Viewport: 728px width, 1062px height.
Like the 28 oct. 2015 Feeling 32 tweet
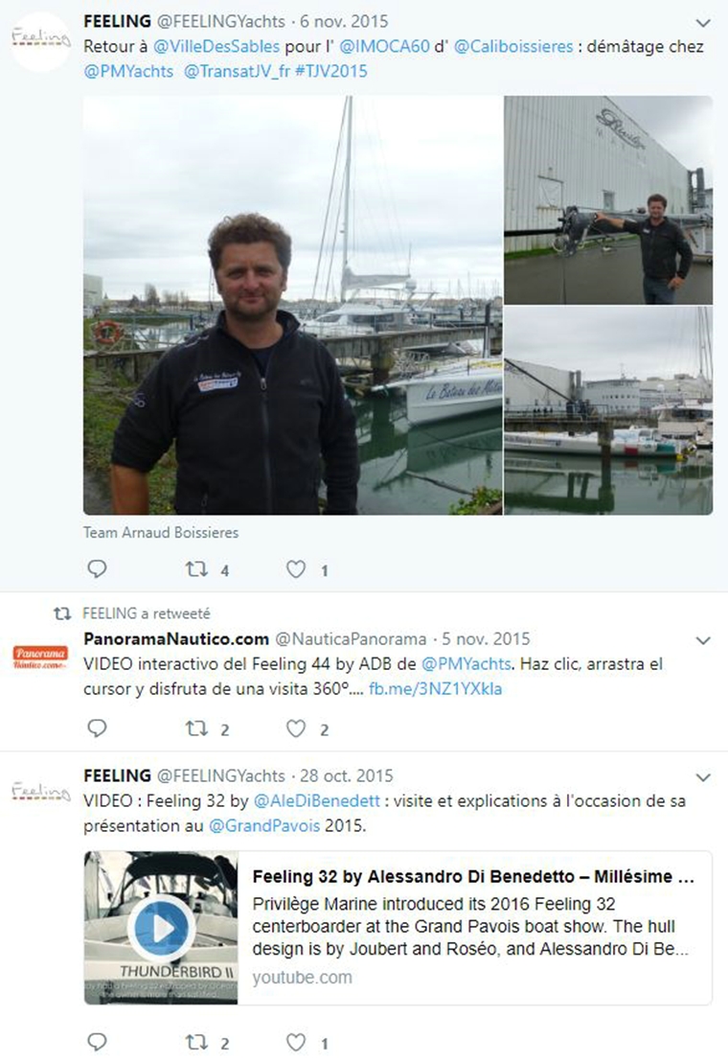point(296,1042)
